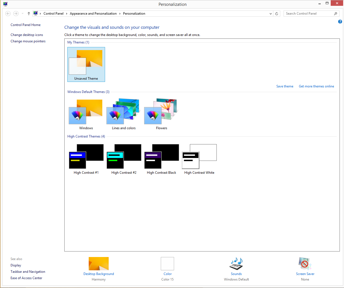Refresh the Personalization page
The width and height of the screenshot is (344, 288).
click(x=277, y=14)
